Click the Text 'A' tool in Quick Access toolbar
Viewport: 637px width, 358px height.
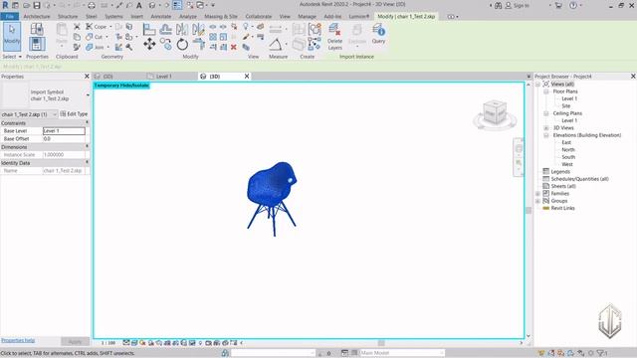click(139, 5)
